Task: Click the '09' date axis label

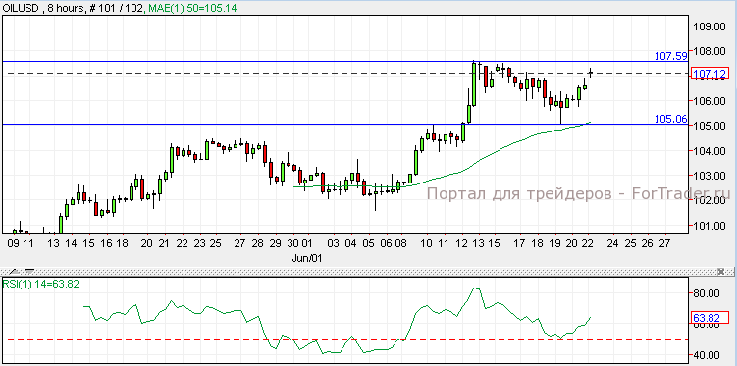Action: point(13,244)
